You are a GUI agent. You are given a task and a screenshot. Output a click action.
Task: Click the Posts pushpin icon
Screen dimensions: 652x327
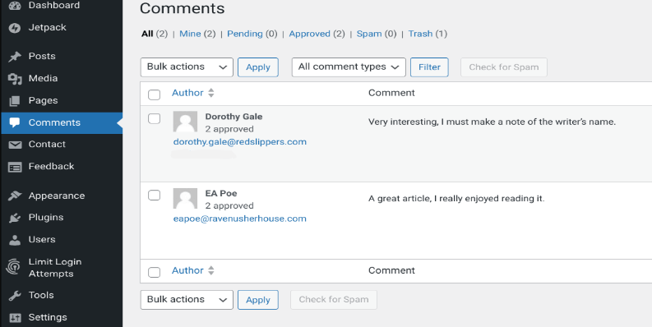15,57
